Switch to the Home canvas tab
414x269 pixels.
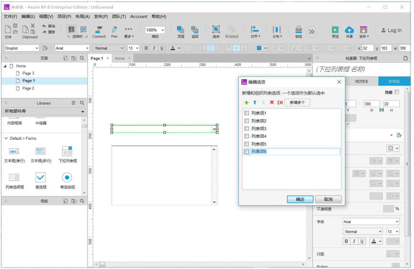coord(120,58)
